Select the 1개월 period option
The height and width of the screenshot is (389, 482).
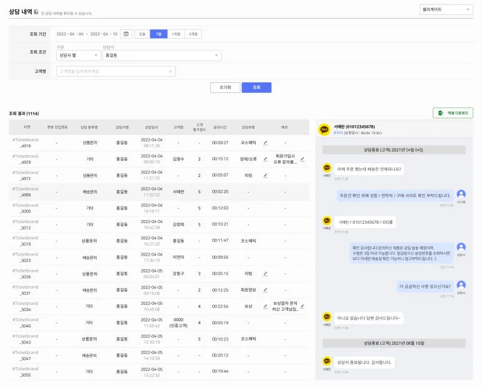tap(176, 34)
